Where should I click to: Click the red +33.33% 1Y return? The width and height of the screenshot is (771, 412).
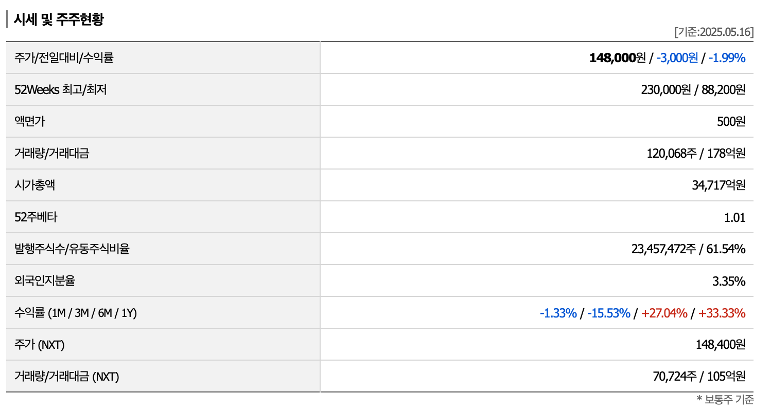[722, 312]
